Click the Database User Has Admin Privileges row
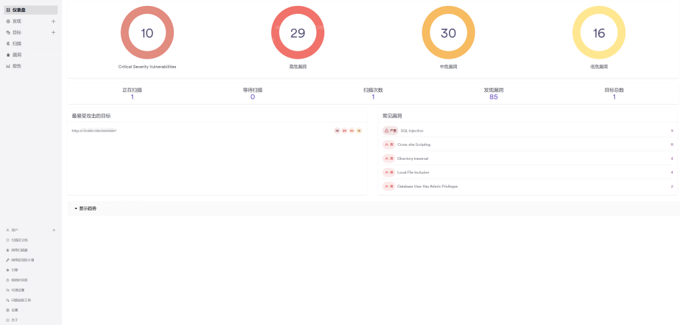This screenshot has height=325, width=682. click(x=427, y=186)
